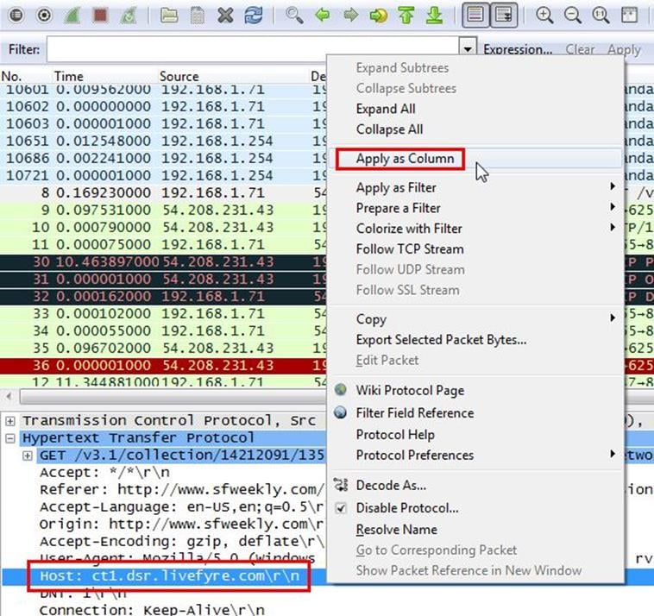Go back with the green left arrow
654x616 pixels.
[324, 15]
